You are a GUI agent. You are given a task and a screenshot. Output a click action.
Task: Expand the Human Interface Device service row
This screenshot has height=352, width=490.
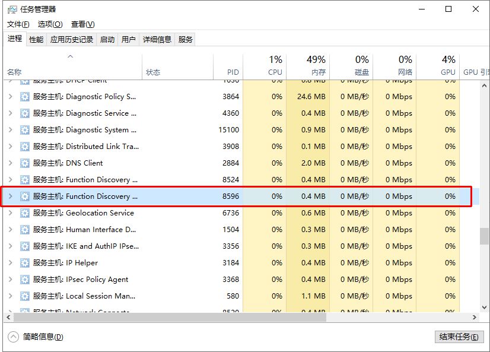pyautogui.click(x=10, y=230)
